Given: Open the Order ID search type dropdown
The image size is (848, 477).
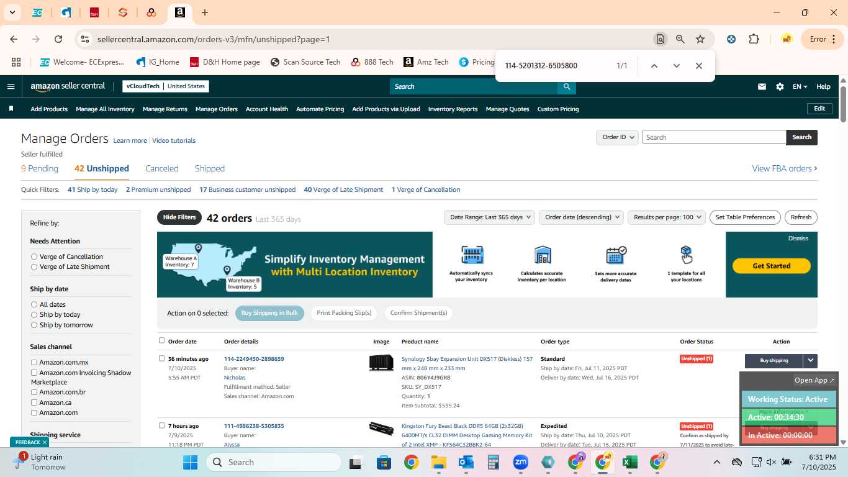Looking at the screenshot, I should coord(617,137).
